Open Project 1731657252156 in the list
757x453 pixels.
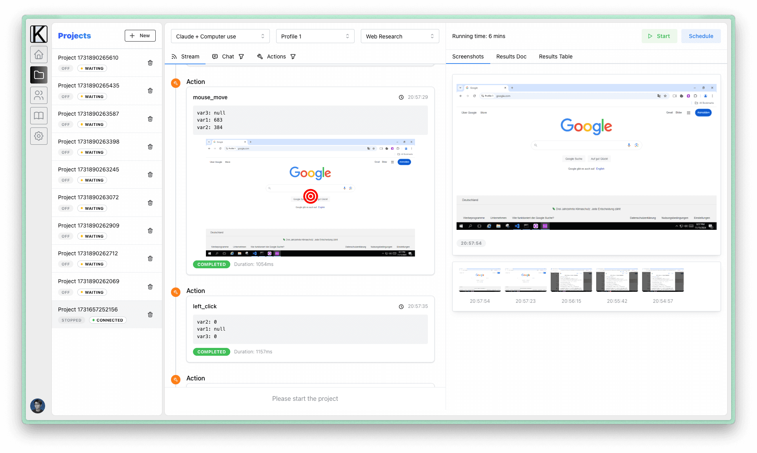pos(107,315)
